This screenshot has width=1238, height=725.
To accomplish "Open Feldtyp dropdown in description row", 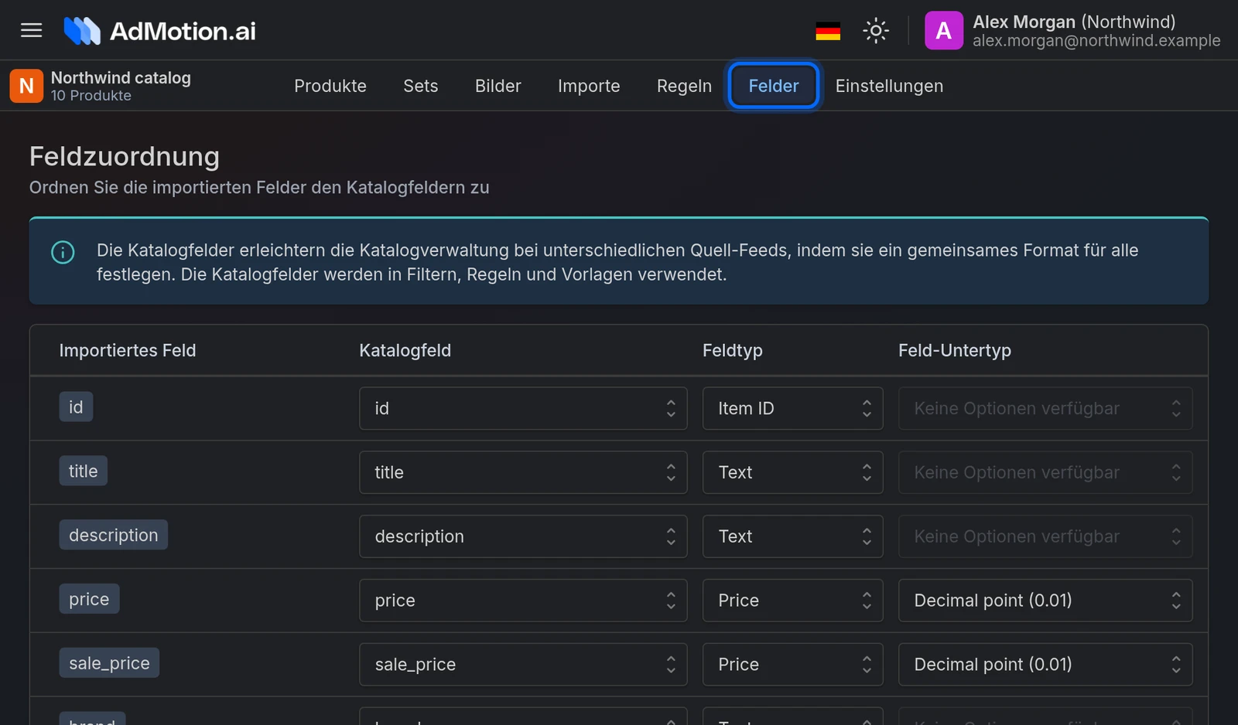I will click(792, 536).
